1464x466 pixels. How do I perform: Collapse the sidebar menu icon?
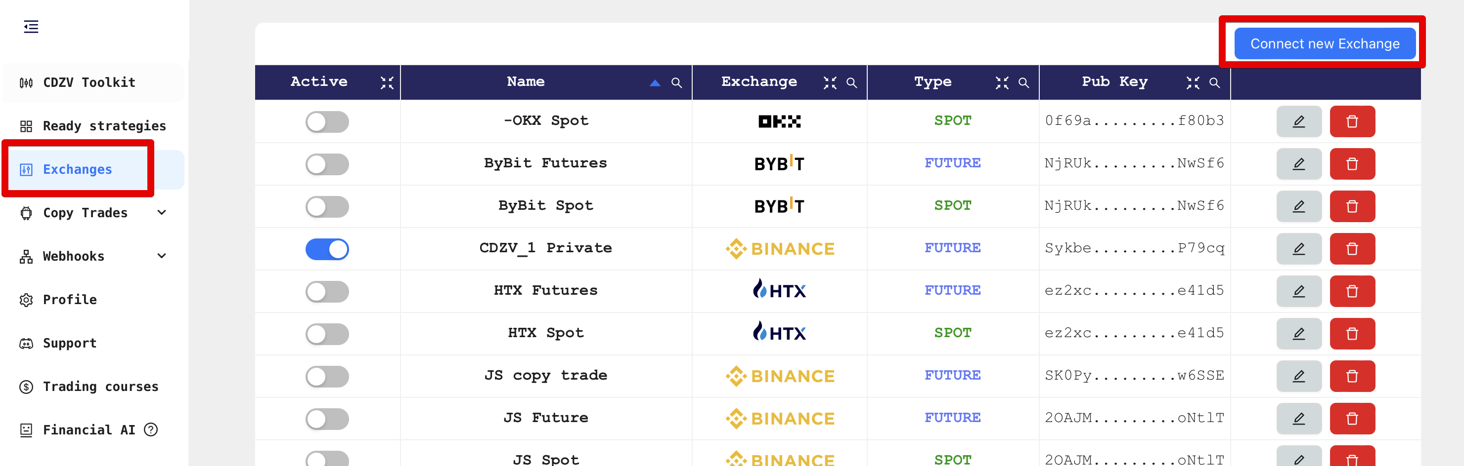click(31, 27)
